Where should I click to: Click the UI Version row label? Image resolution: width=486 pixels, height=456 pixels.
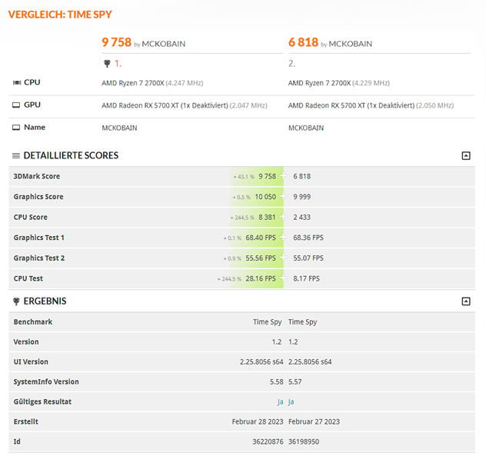31,361
